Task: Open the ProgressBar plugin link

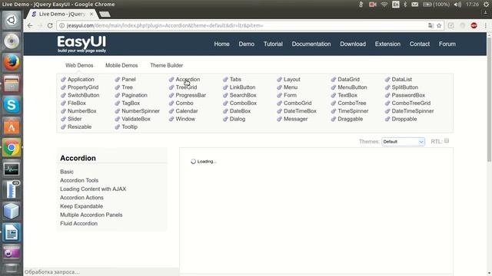Action: pyautogui.click(x=191, y=95)
